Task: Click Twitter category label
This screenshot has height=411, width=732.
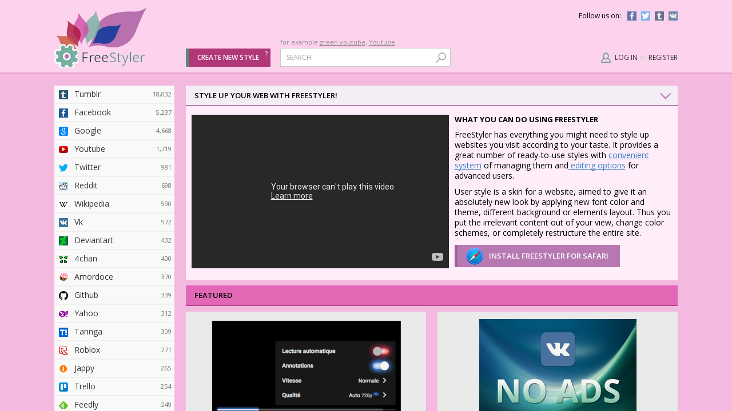Action: pos(87,167)
